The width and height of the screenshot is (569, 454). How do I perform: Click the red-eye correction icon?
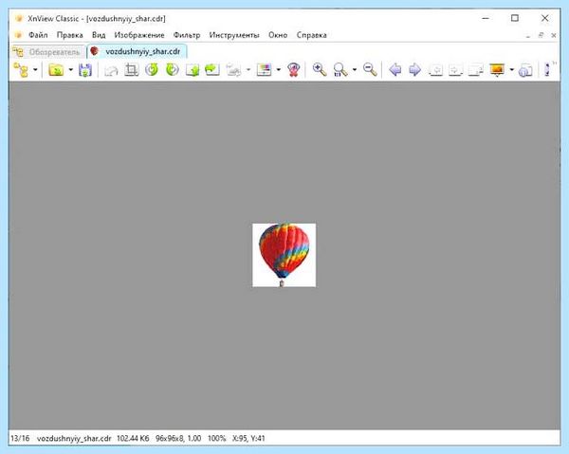[293, 69]
